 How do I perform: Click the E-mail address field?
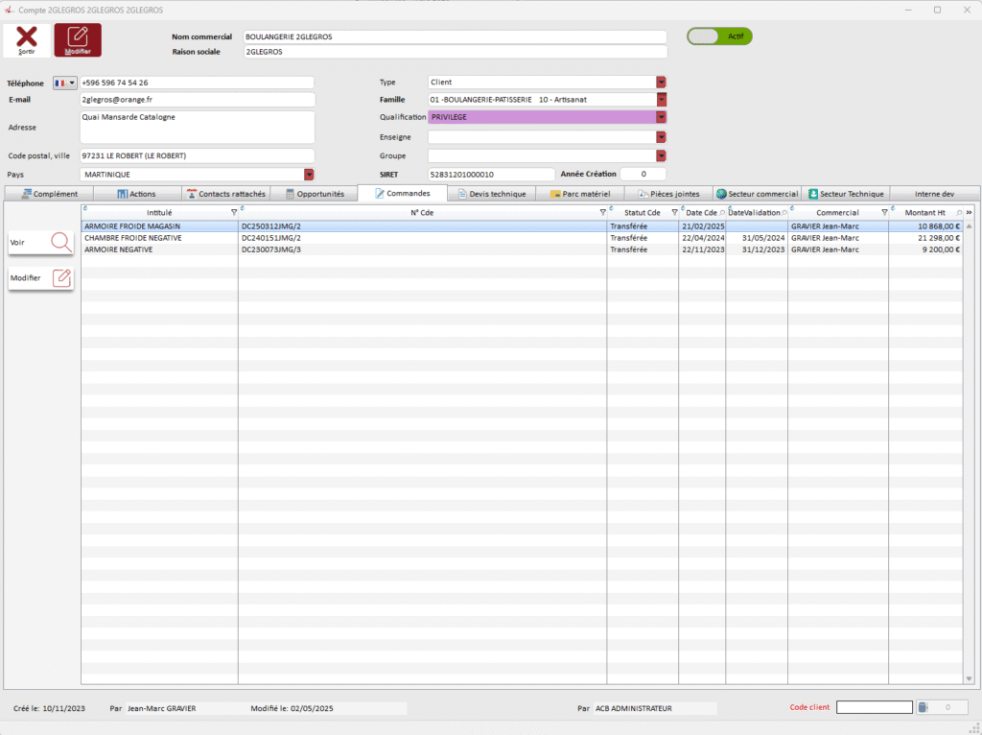pyautogui.click(x=197, y=100)
